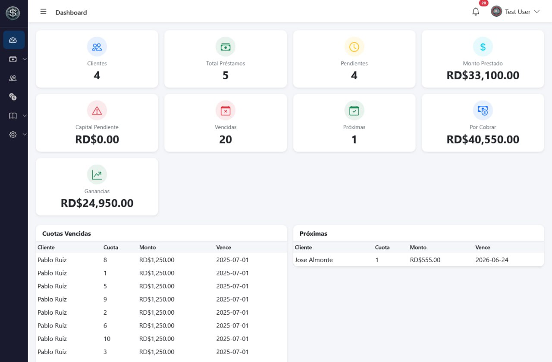552x362 pixels.
Task: Click the Vencidas count 20
Action: point(226,139)
